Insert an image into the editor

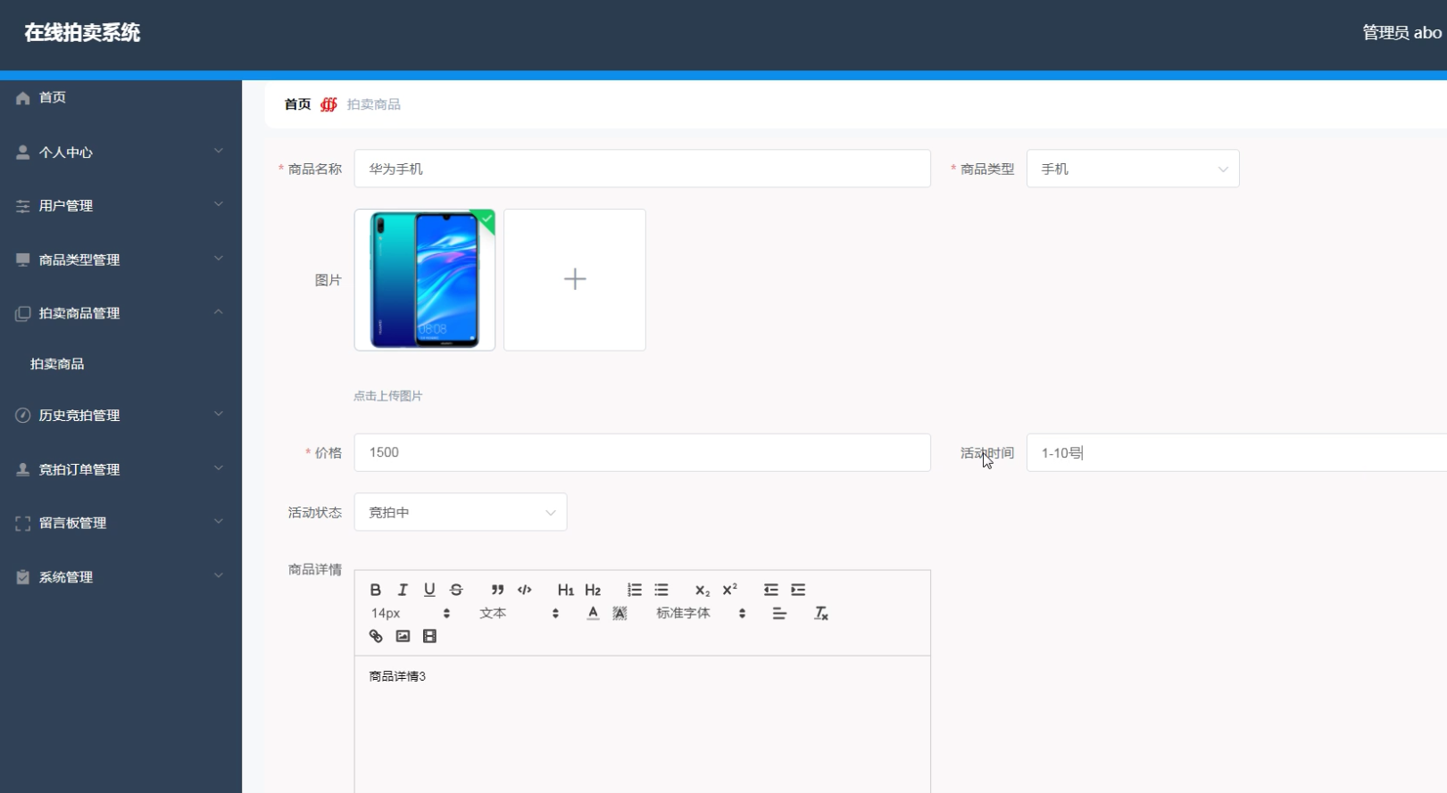pos(403,636)
